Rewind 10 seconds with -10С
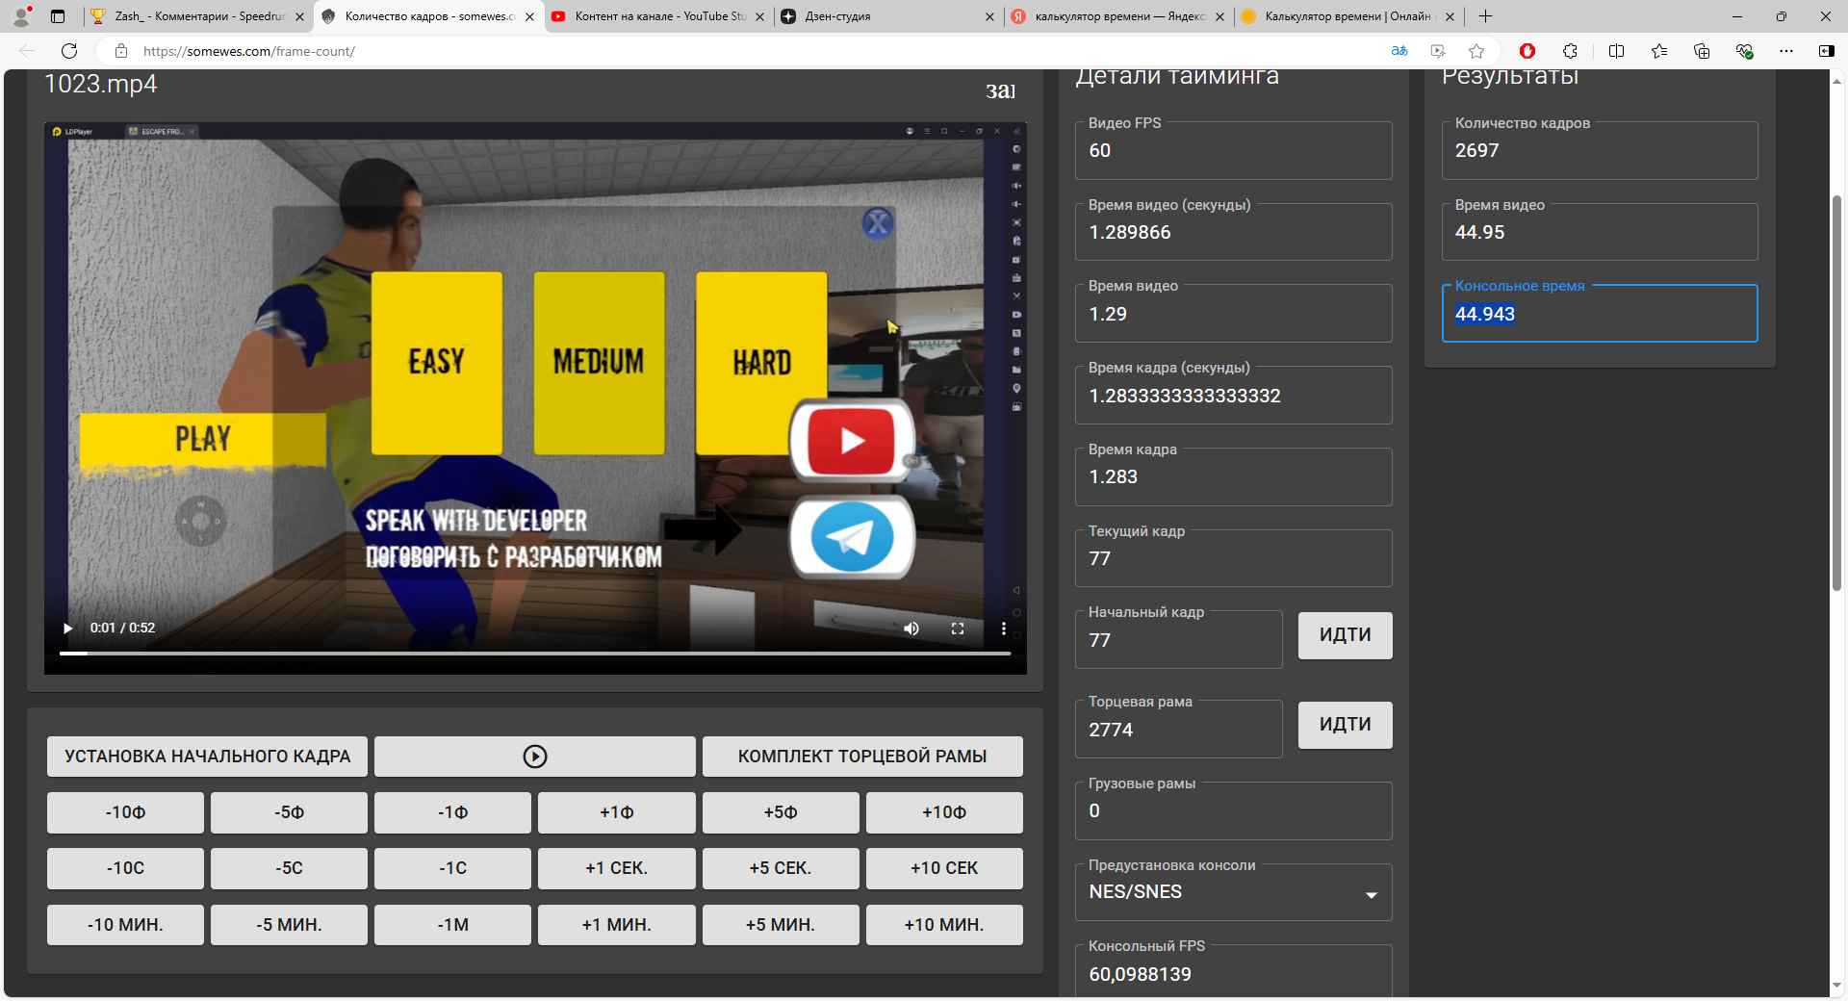Image resolution: width=1848 pixels, height=1001 pixels. coord(125,868)
